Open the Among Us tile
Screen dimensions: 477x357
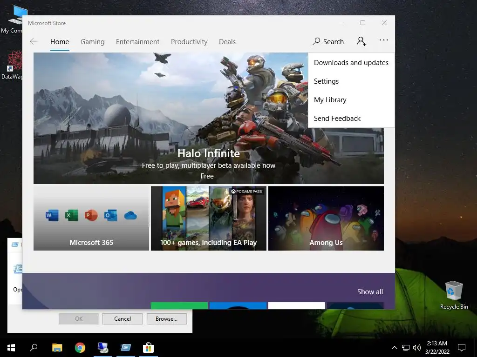pos(326,218)
